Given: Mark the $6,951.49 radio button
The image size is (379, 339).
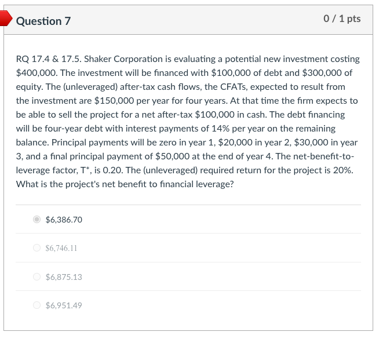Looking at the screenshot, I should 37,305.
